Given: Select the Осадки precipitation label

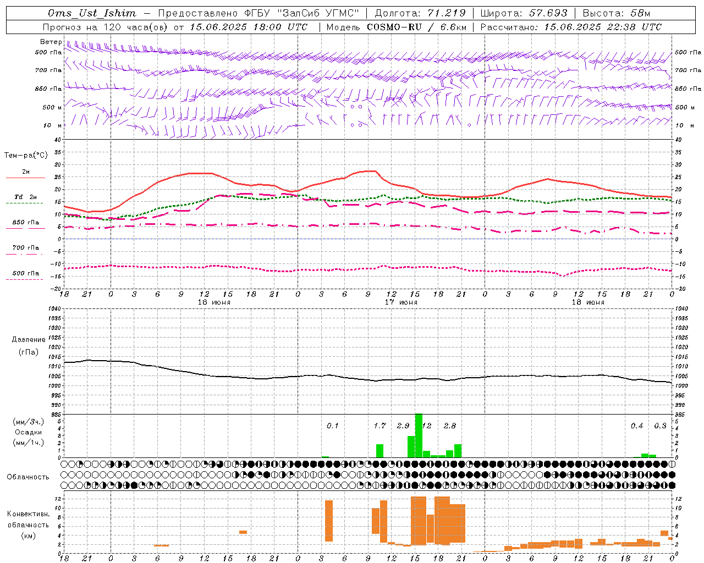Looking at the screenshot, I should (28, 433).
